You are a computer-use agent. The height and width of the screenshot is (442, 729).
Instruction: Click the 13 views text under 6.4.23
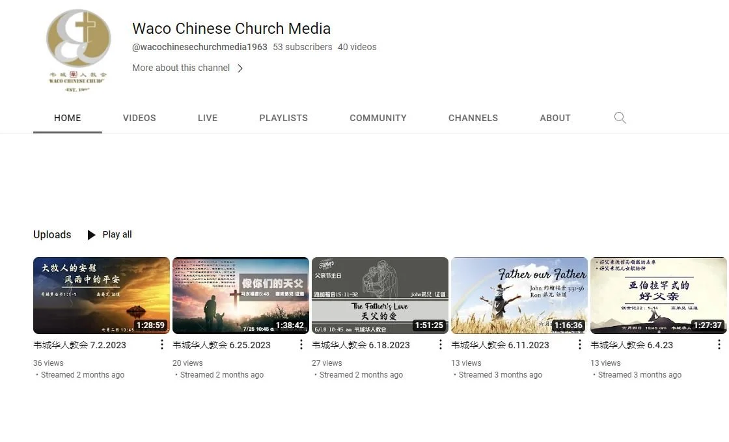click(x=605, y=363)
